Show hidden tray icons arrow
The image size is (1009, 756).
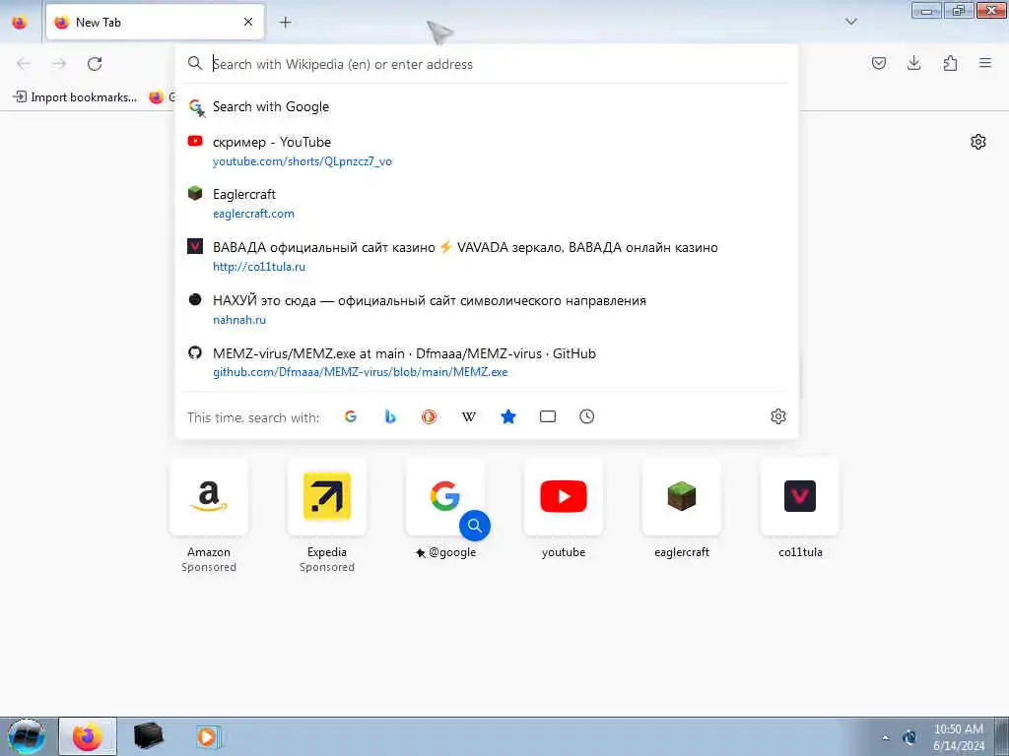coord(886,737)
